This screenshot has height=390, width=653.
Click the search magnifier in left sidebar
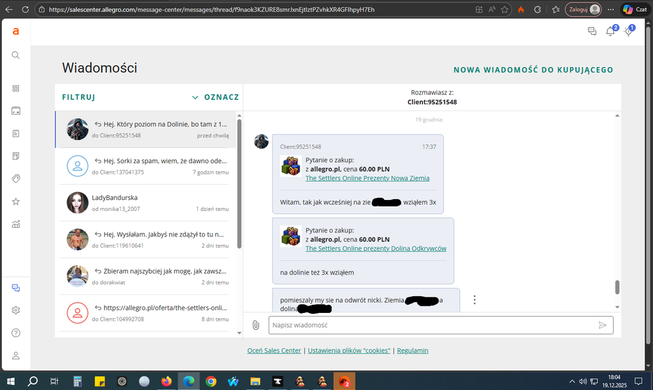pos(16,55)
